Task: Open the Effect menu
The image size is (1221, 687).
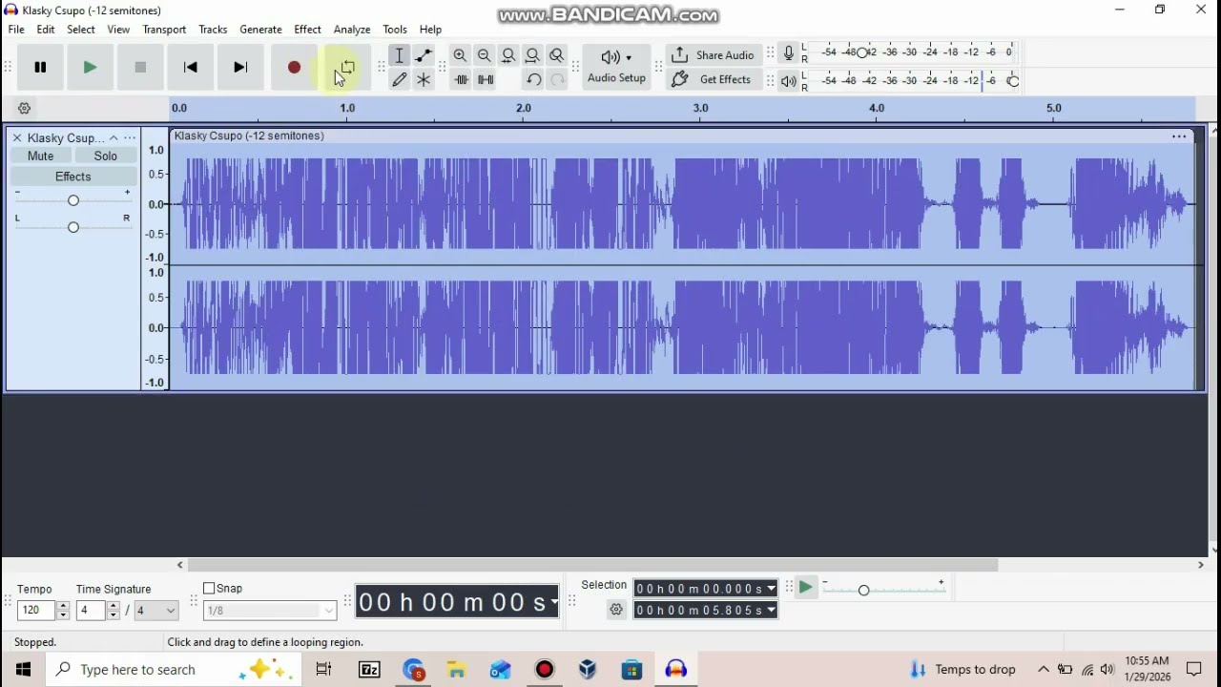Action: click(x=307, y=30)
